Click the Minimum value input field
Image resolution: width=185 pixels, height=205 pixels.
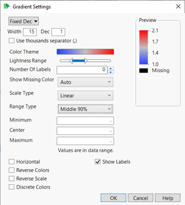[85, 121]
